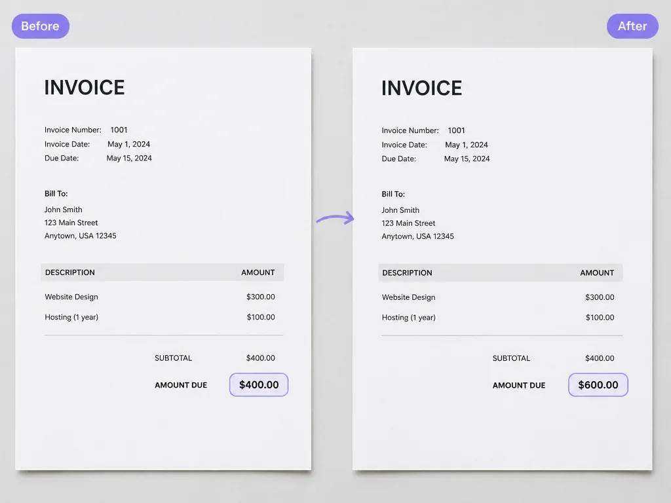The image size is (671, 503).
Task: Select the $400.00 amount due box
Action: click(x=259, y=384)
